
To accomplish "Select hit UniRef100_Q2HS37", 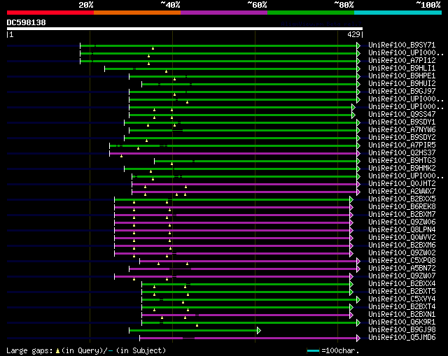I will [x=402, y=153].
